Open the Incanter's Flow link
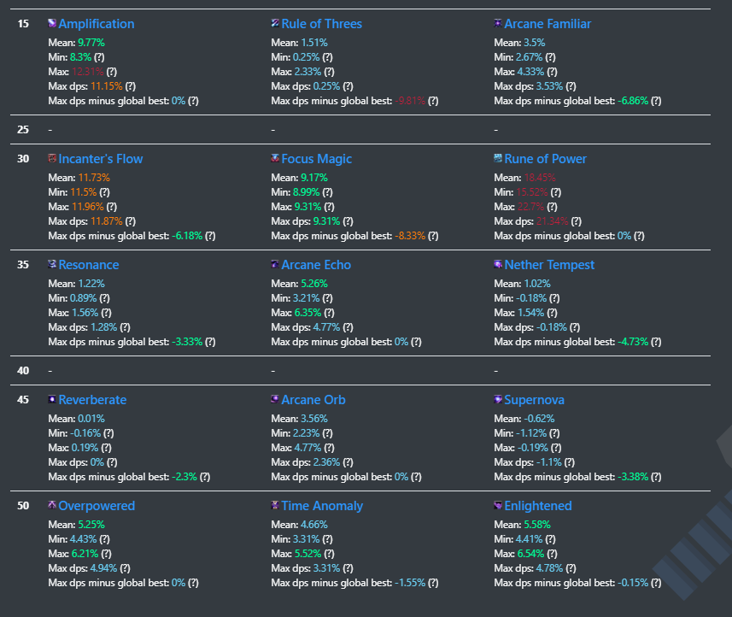732x617 pixels. point(101,159)
